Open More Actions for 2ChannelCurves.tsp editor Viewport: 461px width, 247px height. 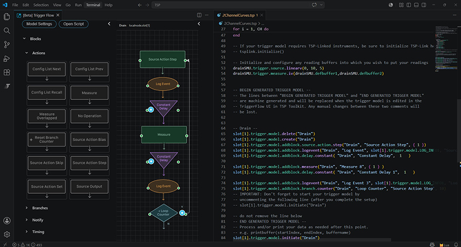[x=454, y=15]
